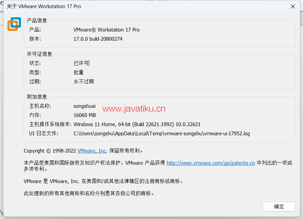The height and width of the screenshot is (219, 303).
Task: Click the dialog title 关于 VMware Workstation 17 Pro
Action: coord(44,6)
